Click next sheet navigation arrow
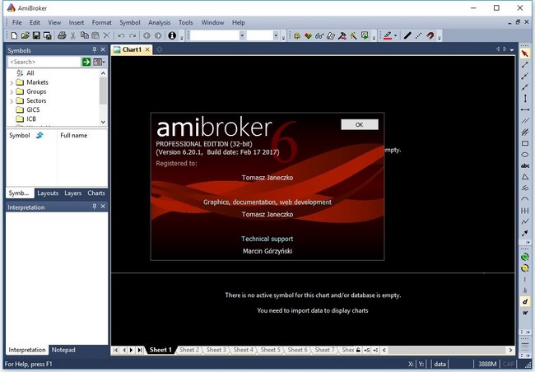 [132, 350]
